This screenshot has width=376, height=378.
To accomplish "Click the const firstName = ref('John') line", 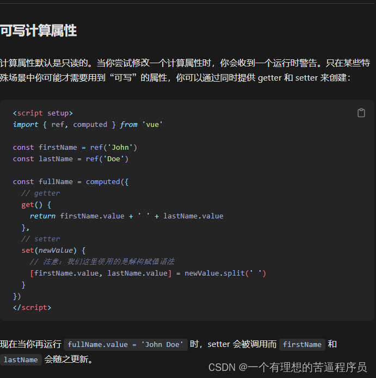I will 75,147.
